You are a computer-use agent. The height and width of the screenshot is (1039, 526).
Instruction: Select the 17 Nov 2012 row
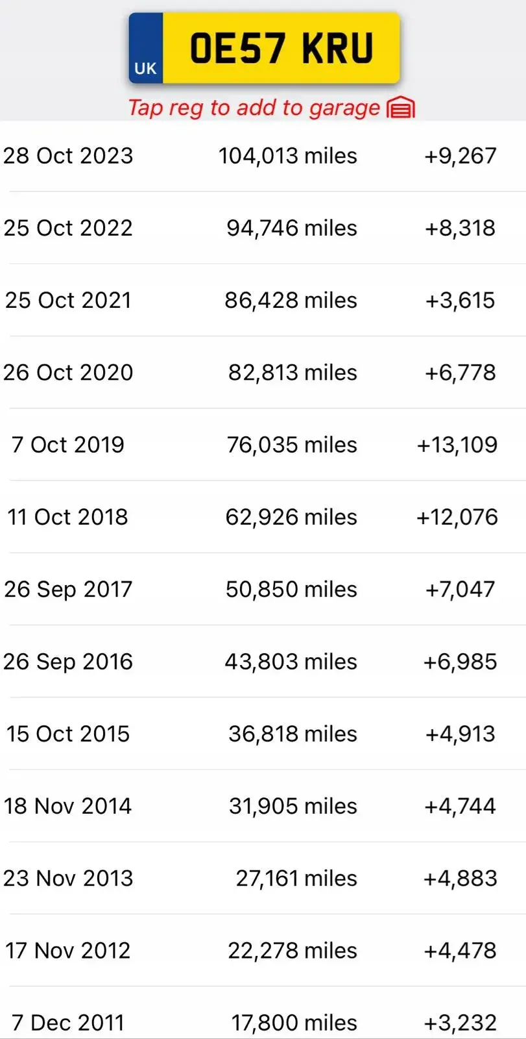263,950
